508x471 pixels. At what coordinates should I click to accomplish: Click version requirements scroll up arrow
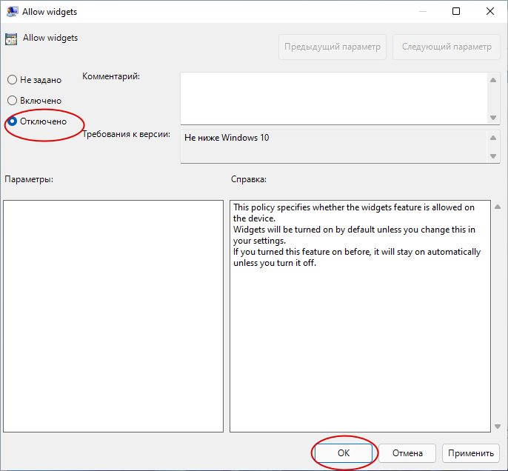pyautogui.click(x=493, y=138)
